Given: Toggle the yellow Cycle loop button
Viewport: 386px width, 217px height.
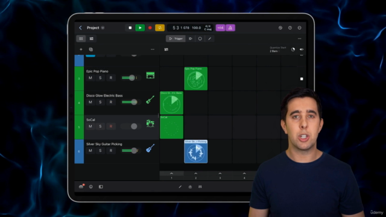Looking at the screenshot, I should [160, 28].
